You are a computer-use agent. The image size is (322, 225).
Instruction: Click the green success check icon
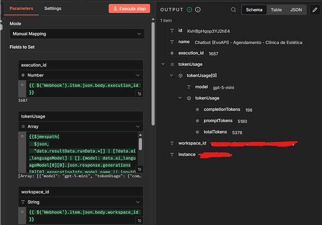pyautogui.click(x=189, y=9)
